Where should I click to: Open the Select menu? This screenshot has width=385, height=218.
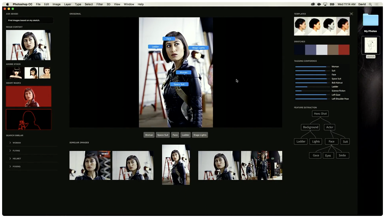point(89,4)
